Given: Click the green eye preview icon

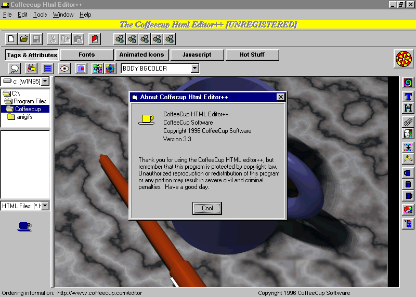Looking at the screenshot, I should point(64,69).
